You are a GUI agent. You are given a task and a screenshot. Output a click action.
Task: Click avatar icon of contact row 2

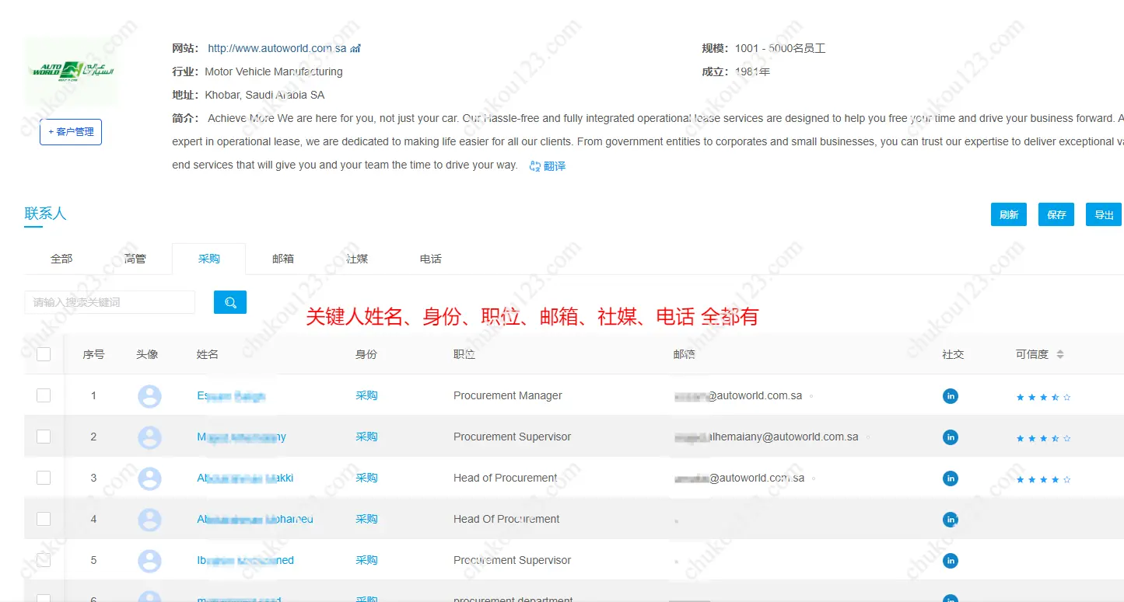(149, 437)
